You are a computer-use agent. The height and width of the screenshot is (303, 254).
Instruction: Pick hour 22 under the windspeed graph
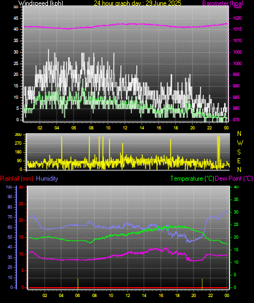(x=209, y=128)
